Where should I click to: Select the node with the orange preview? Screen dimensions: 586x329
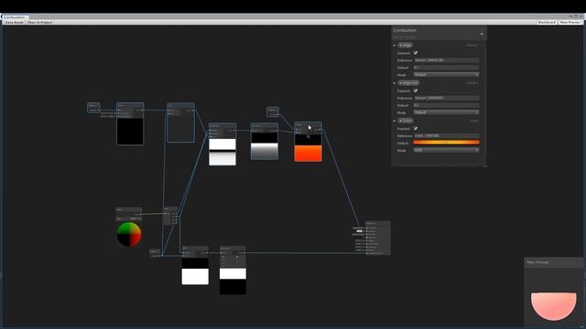coord(308,142)
